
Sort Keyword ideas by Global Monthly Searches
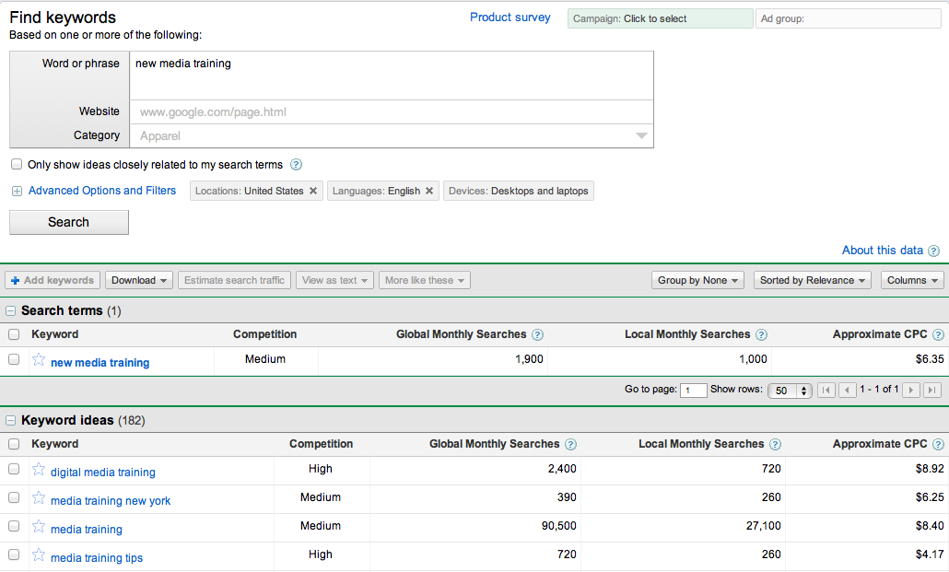coord(494,444)
